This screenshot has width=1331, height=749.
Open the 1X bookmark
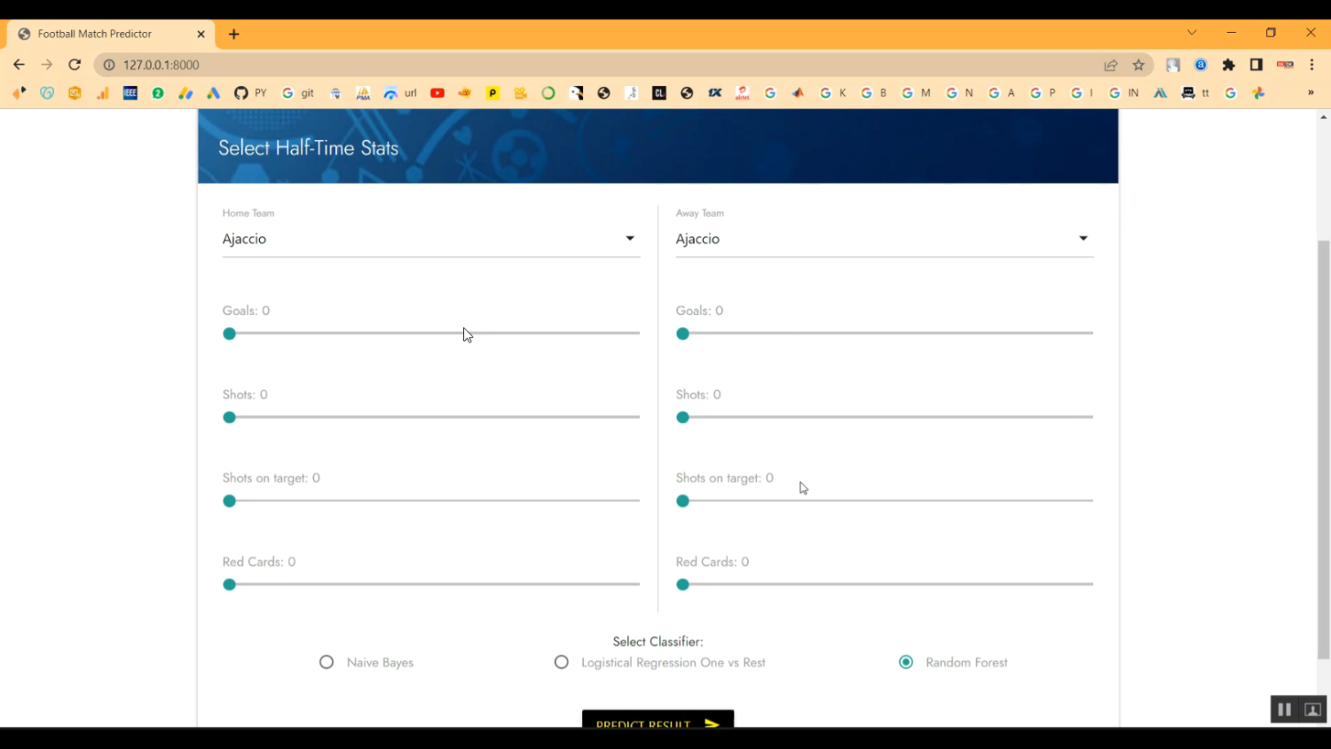point(714,93)
